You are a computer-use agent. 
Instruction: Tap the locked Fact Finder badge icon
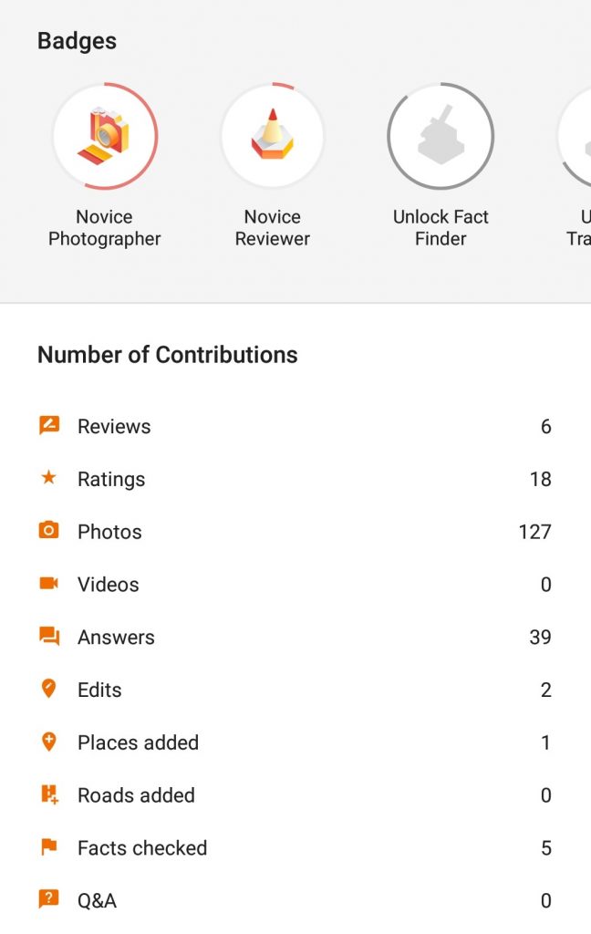pyautogui.click(x=441, y=137)
